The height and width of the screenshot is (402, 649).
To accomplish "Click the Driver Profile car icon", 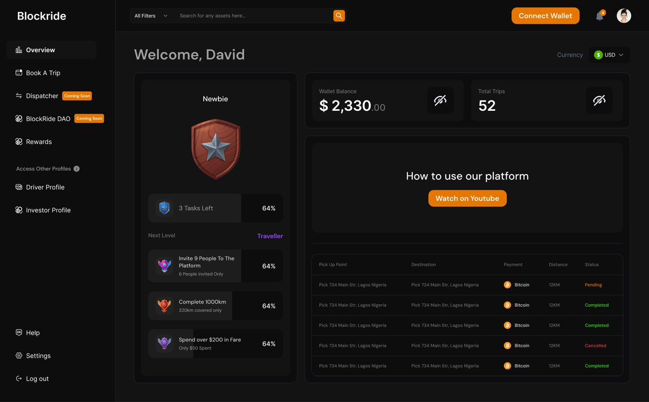I will click(x=19, y=187).
